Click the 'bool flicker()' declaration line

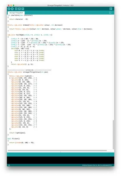coord(14,139)
